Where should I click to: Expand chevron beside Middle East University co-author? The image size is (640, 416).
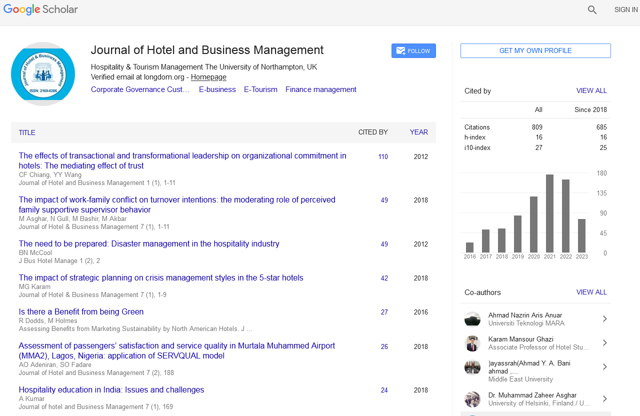pos(604,367)
